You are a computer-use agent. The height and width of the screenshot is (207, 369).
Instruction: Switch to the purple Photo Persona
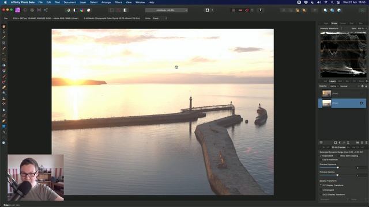[17, 10]
